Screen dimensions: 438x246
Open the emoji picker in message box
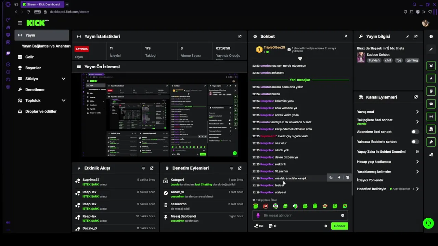(x=343, y=215)
